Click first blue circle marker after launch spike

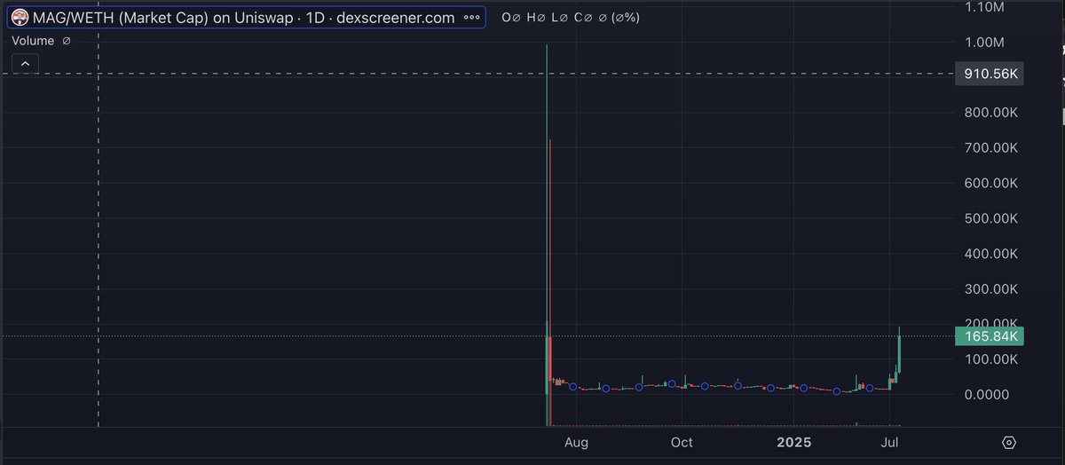[573, 387]
